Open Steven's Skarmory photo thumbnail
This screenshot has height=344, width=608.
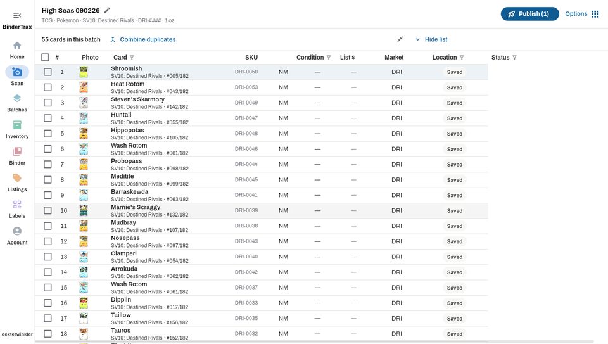(x=84, y=103)
